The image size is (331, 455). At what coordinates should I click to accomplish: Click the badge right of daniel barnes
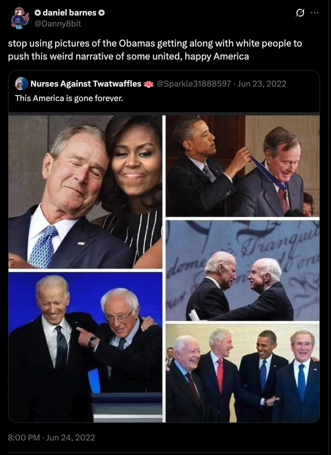pos(102,13)
